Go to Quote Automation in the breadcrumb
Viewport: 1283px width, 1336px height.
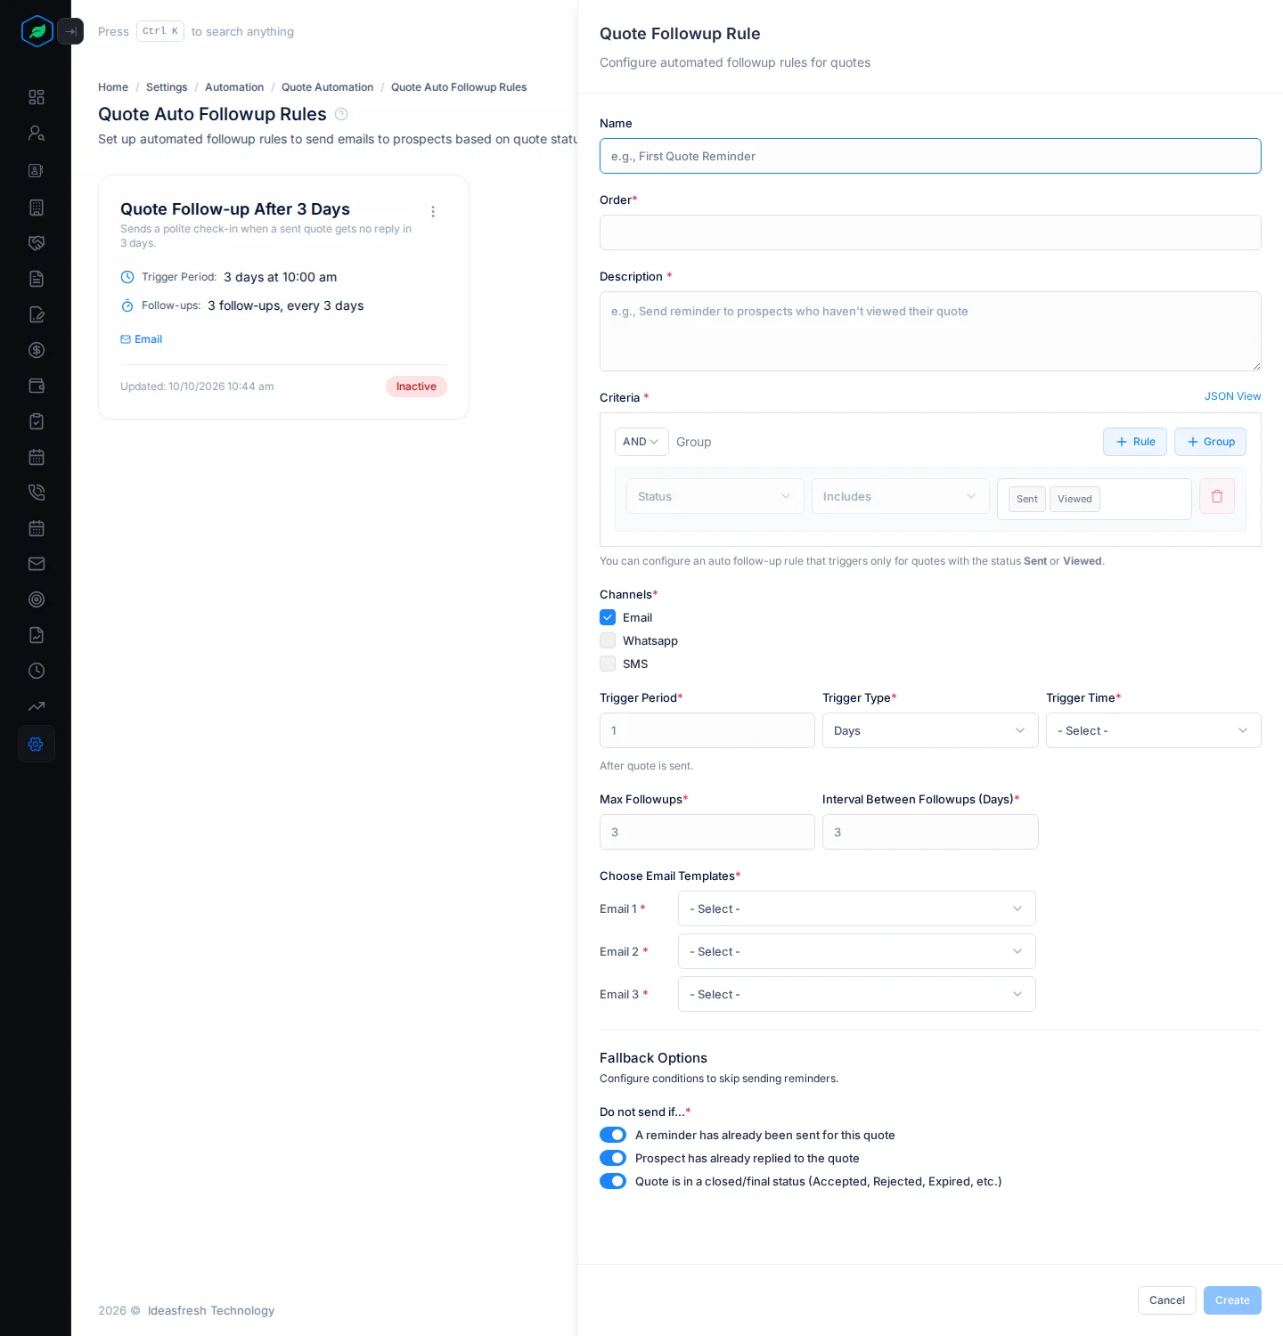[x=327, y=87]
